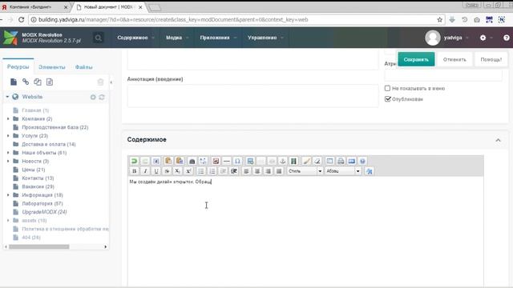
Task: Click the paste as plain text icon
Action: (x=168, y=161)
